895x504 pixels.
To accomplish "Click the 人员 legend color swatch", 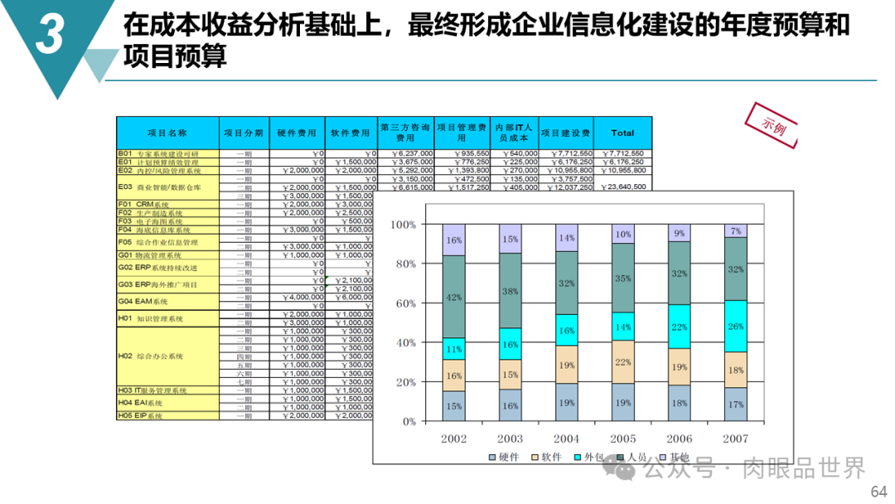I will (x=621, y=458).
